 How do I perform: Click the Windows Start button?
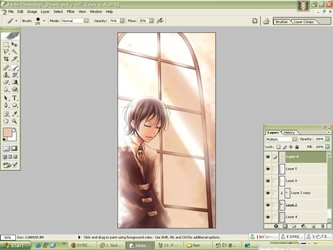(15, 245)
